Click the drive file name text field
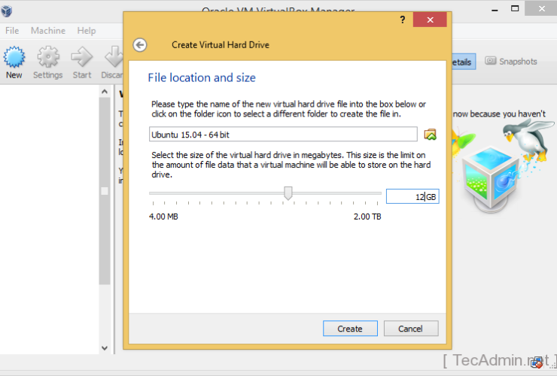Screen dimensions: 557x376 coord(283,135)
